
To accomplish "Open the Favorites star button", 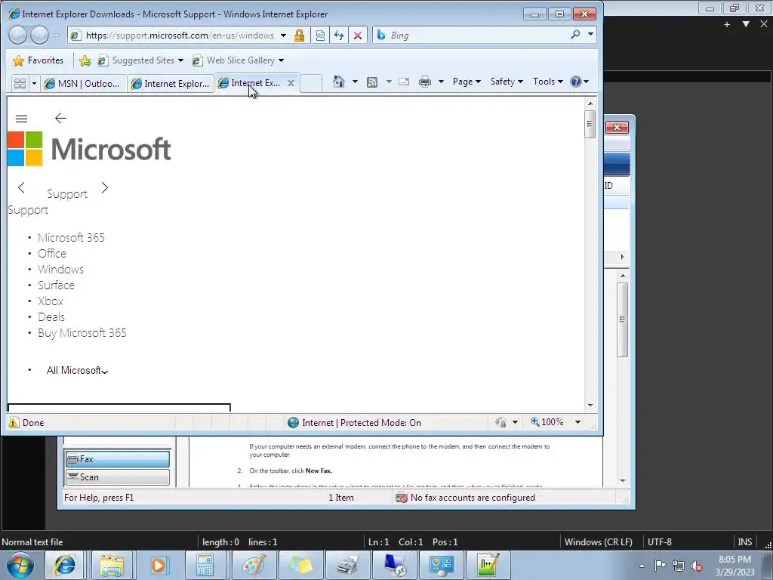I will [x=38, y=60].
